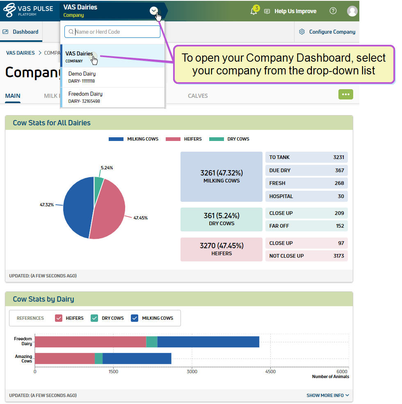Viewport: 402px width, 404px height.
Task: Click the DUE DRY 367 row
Action: click(x=306, y=170)
